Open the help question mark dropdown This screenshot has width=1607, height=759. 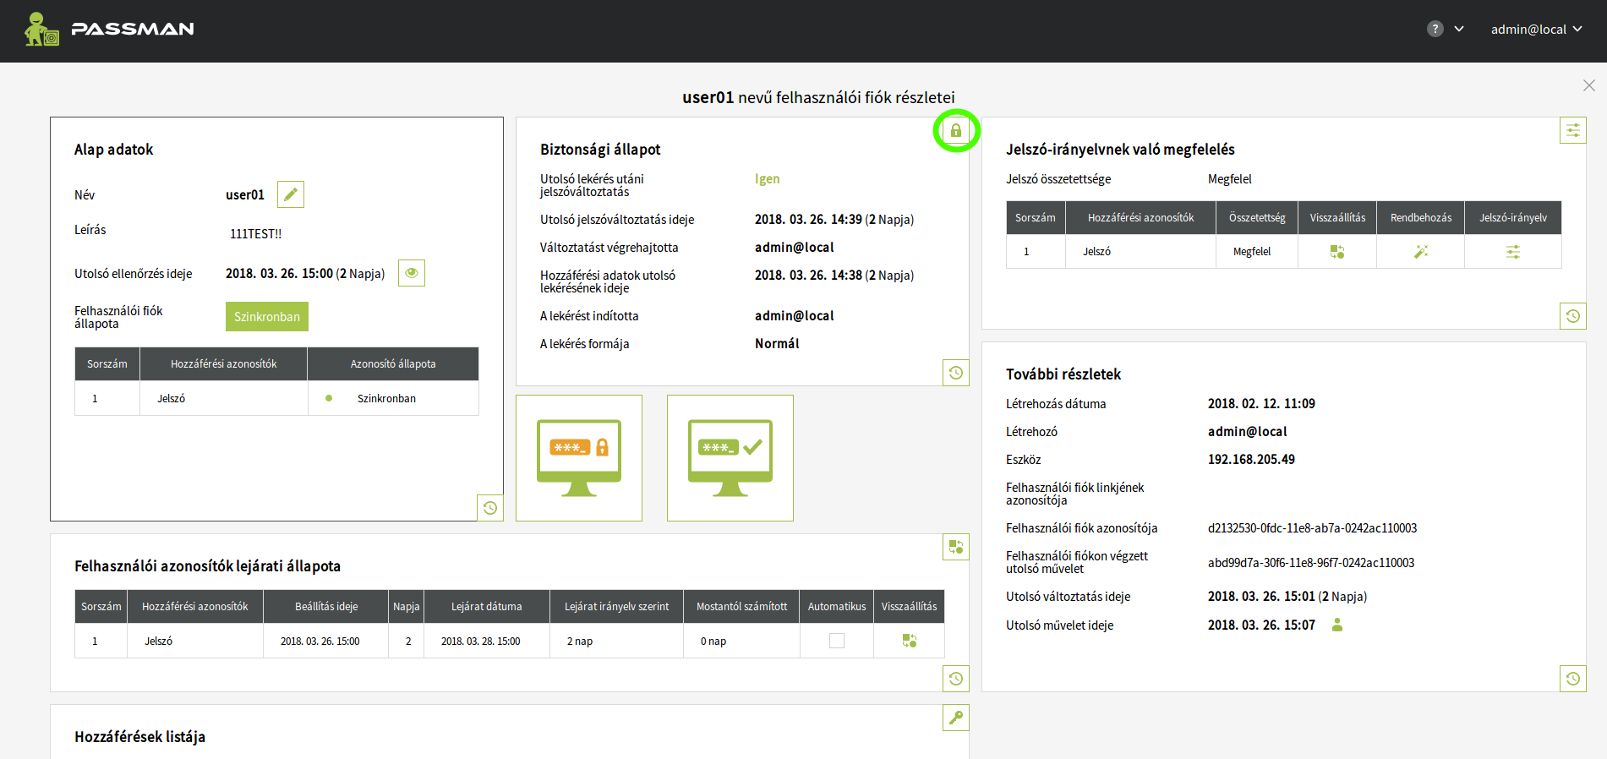(1445, 30)
